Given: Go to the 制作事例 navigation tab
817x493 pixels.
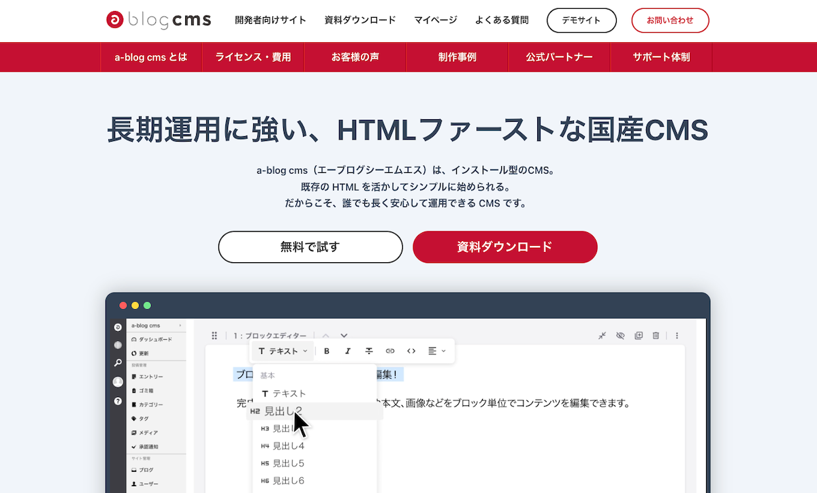Looking at the screenshot, I should pyautogui.click(x=458, y=57).
